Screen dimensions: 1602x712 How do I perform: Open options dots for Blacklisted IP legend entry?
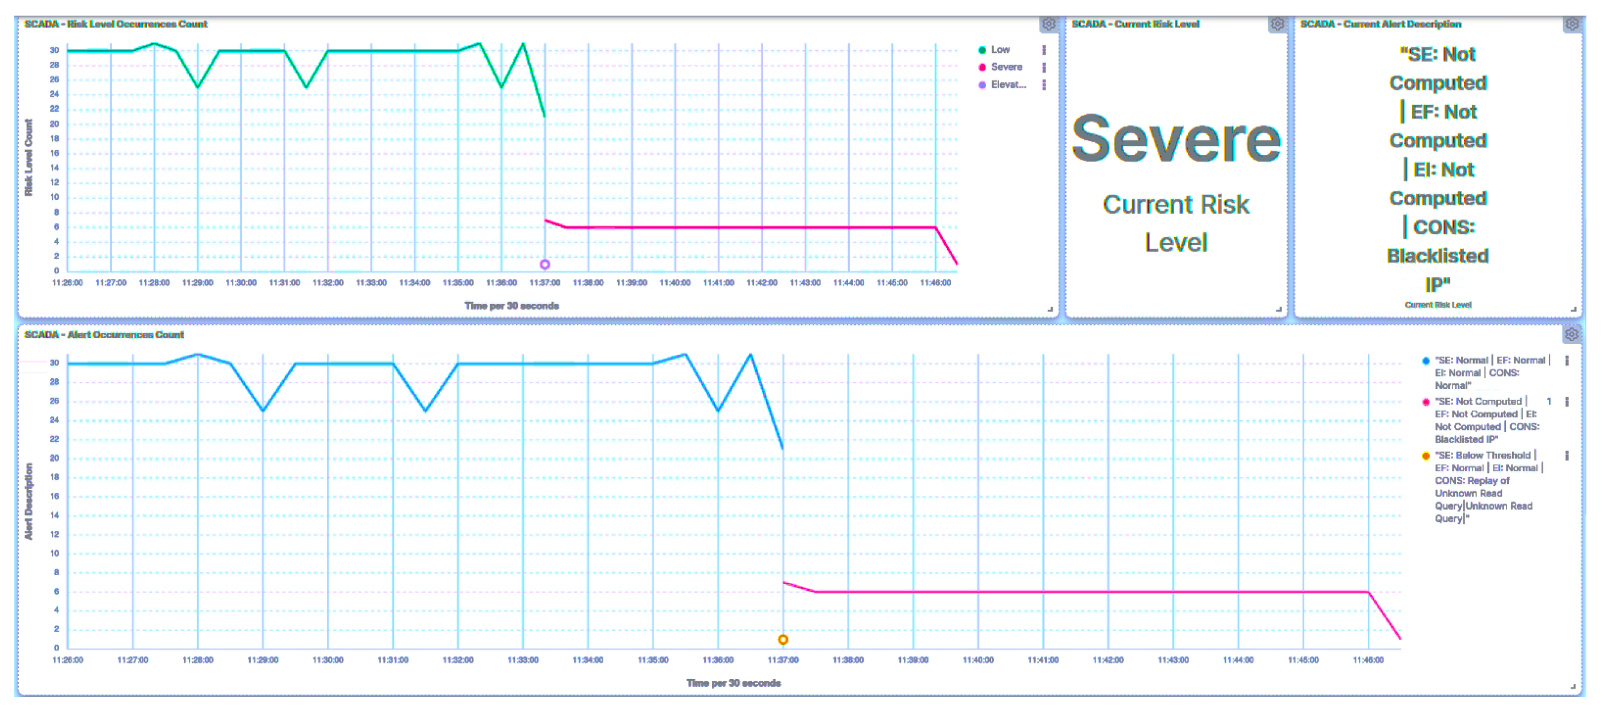(1567, 402)
